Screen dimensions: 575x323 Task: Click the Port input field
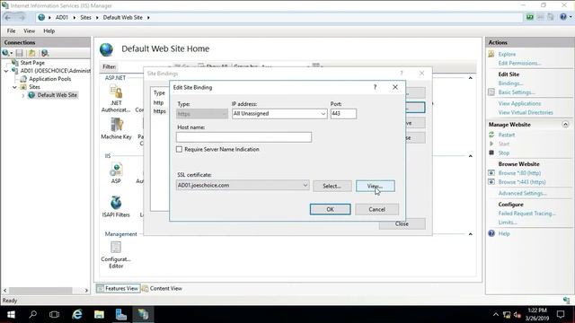click(343, 114)
